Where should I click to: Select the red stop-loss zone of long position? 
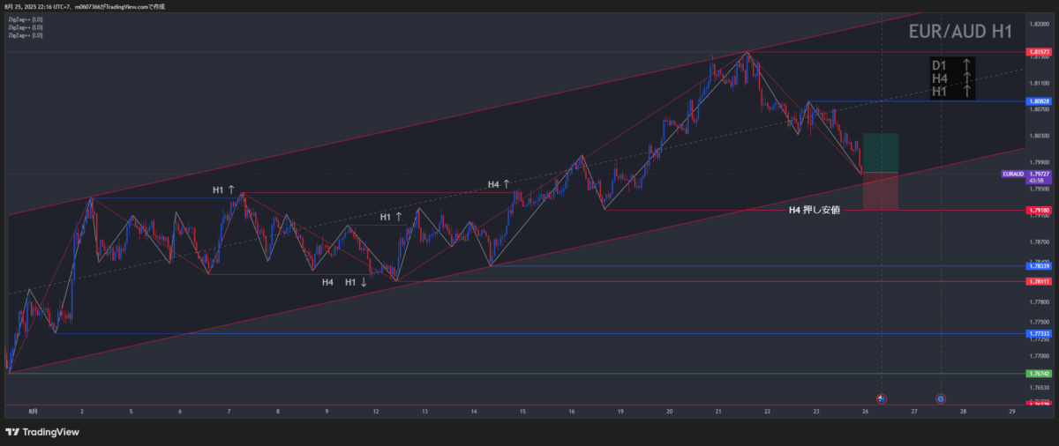(880, 191)
